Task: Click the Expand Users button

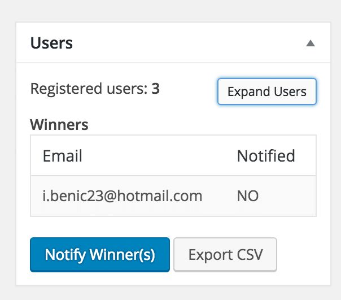Action: (x=267, y=92)
